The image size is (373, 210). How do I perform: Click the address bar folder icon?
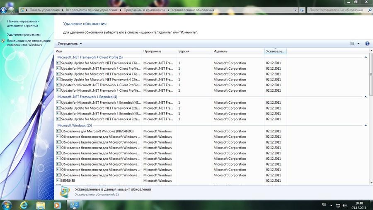[22, 10]
